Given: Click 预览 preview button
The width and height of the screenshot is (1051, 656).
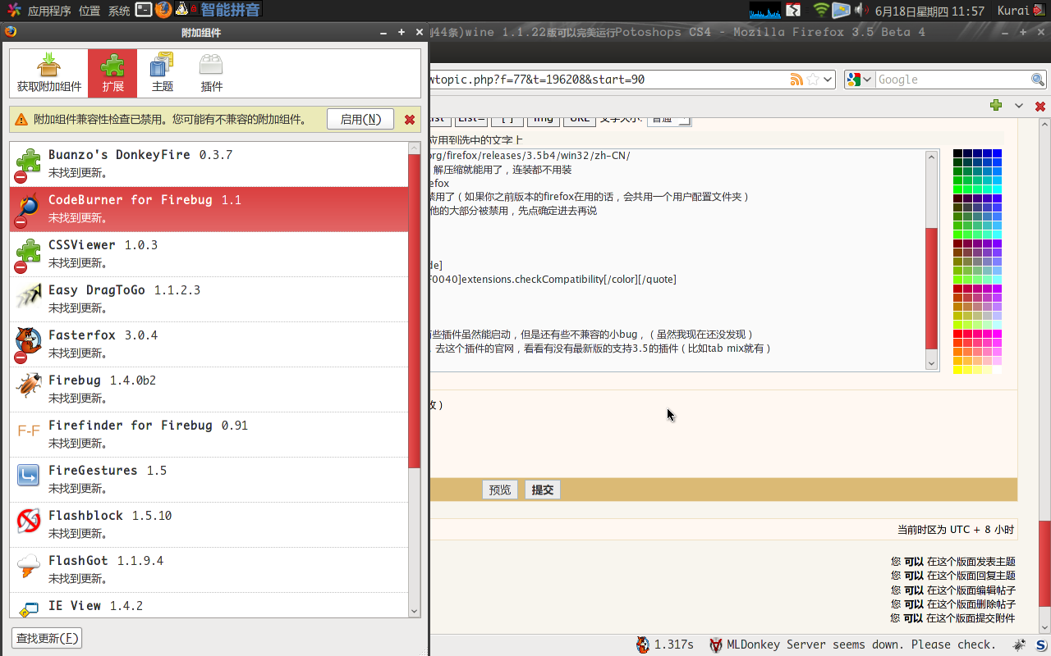Looking at the screenshot, I should tap(499, 490).
